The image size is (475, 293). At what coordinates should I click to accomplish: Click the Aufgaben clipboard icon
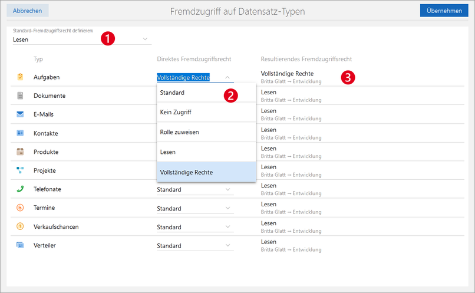tap(20, 77)
